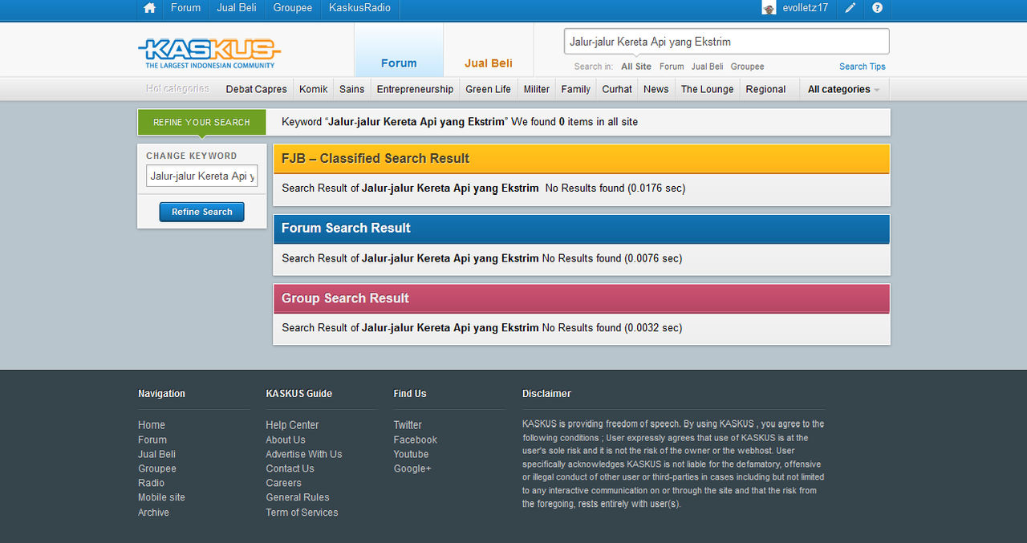Click the evolletz17 user avatar
This screenshot has width=1027, height=543.
769,8
